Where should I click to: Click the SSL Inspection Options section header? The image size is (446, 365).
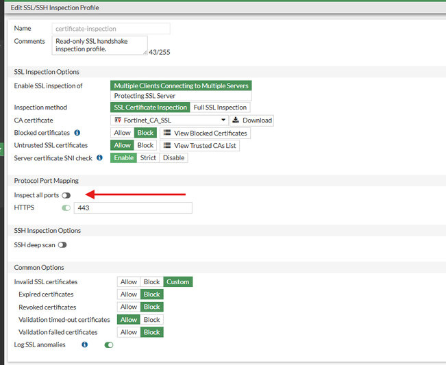(x=47, y=72)
